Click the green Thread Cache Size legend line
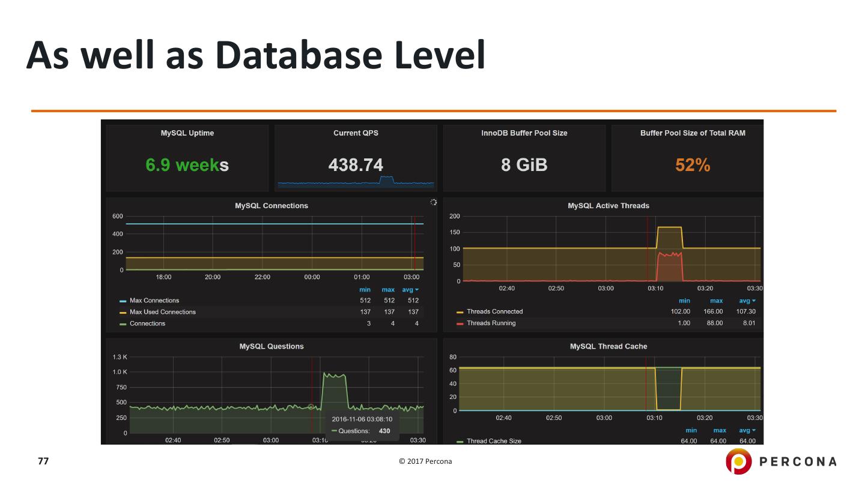The image size is (865, 486). 460,442
